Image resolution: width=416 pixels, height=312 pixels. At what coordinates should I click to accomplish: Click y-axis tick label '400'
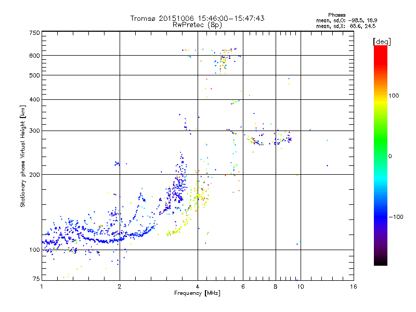(34, 99)
